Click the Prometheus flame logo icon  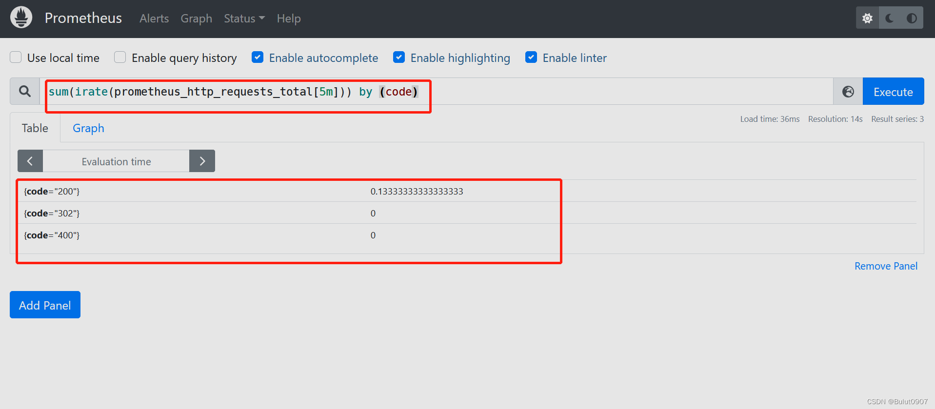[21, 18]
